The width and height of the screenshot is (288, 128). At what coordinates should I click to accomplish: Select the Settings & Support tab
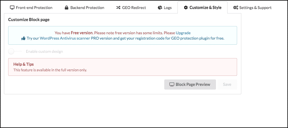252,8
